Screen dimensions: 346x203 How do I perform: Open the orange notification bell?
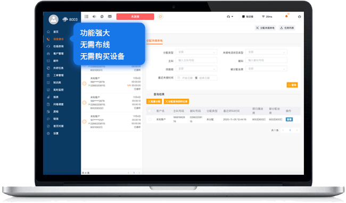tap(286, 16)
